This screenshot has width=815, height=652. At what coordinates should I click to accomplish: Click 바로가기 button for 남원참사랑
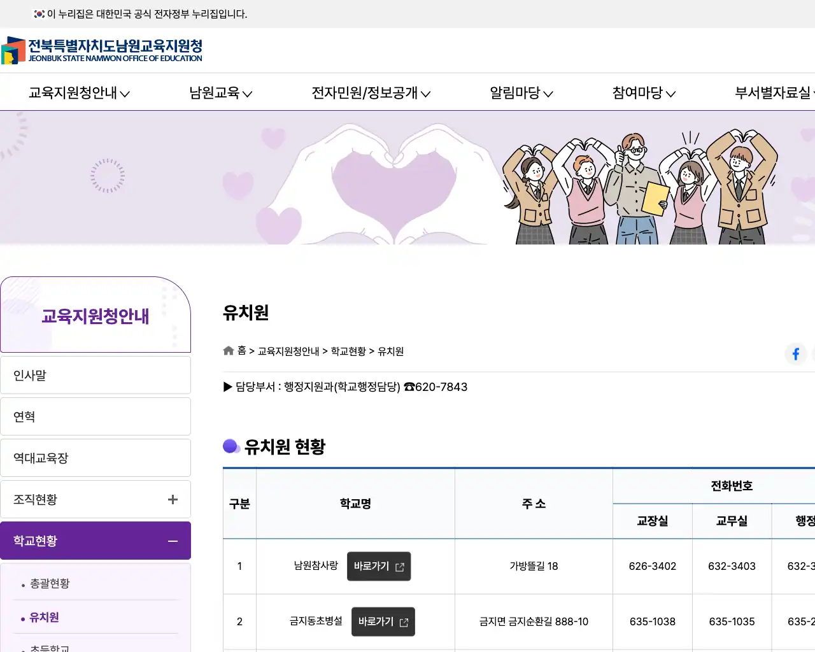[x=378, y=565]
